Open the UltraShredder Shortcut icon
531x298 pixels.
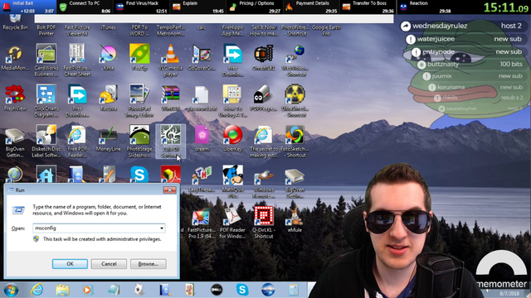[295, 100]
